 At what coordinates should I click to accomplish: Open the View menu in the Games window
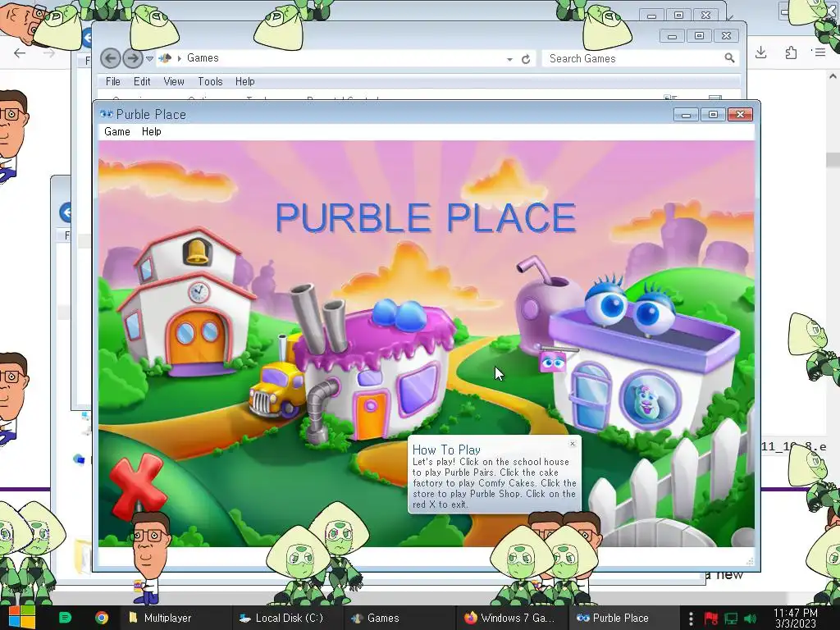[x=174, y=81]
